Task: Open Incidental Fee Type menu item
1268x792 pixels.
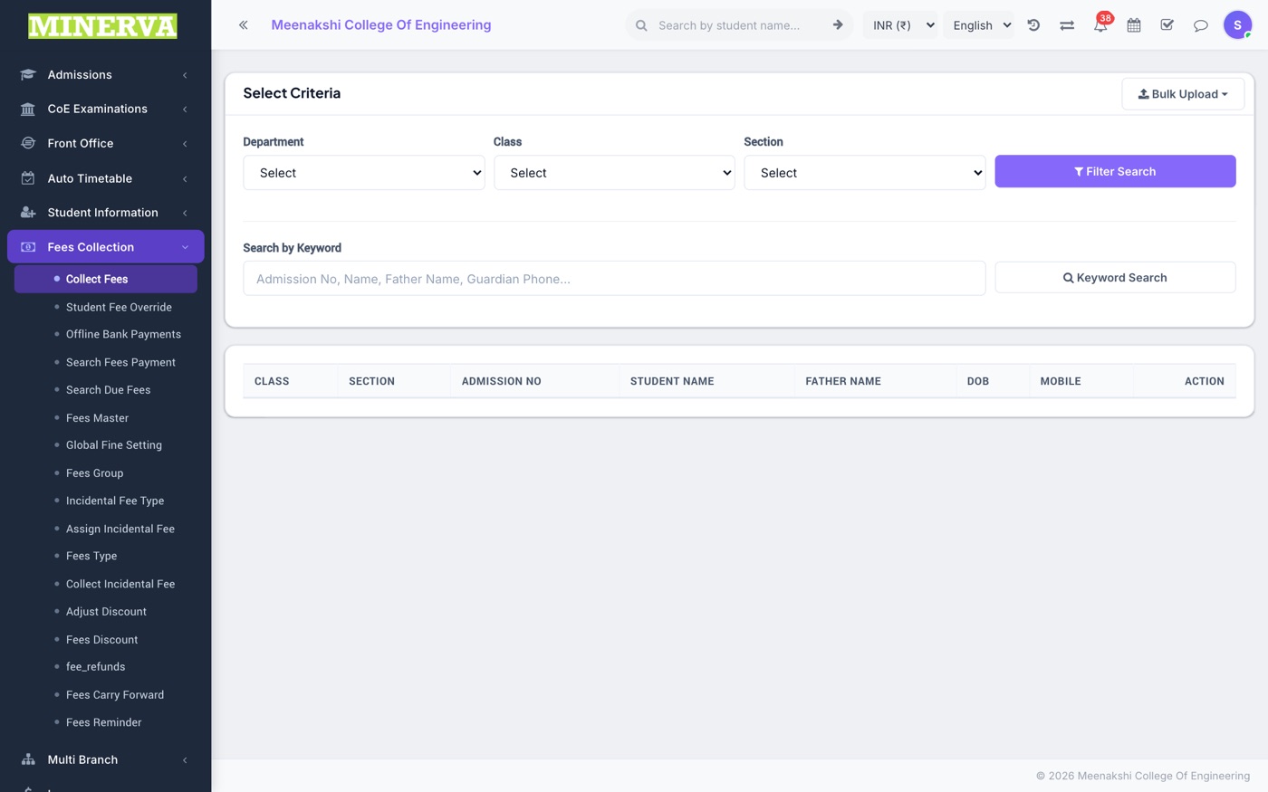Action: pos(115,501)
